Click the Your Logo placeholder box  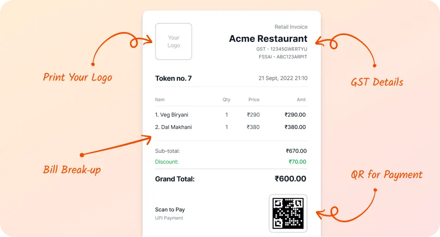tap(173, 41)
